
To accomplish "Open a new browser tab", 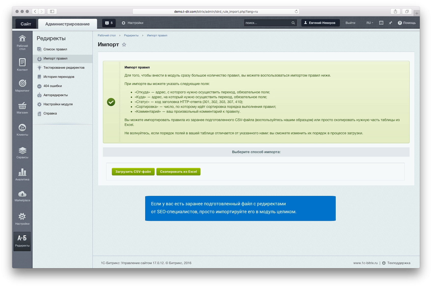I will (417, 13).
